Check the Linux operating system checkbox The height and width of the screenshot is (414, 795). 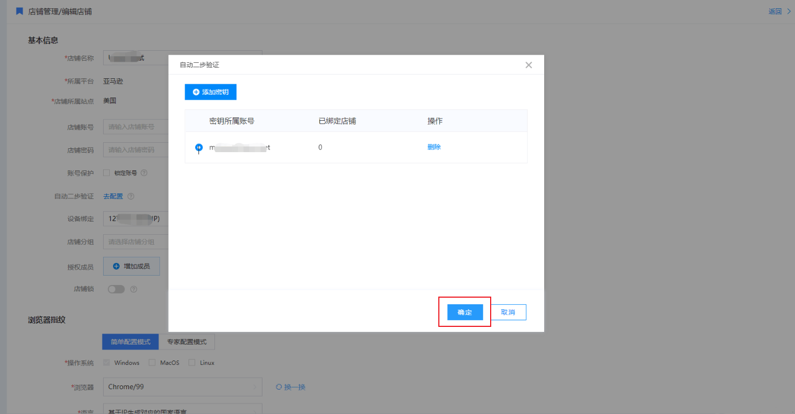pos(192,363)
